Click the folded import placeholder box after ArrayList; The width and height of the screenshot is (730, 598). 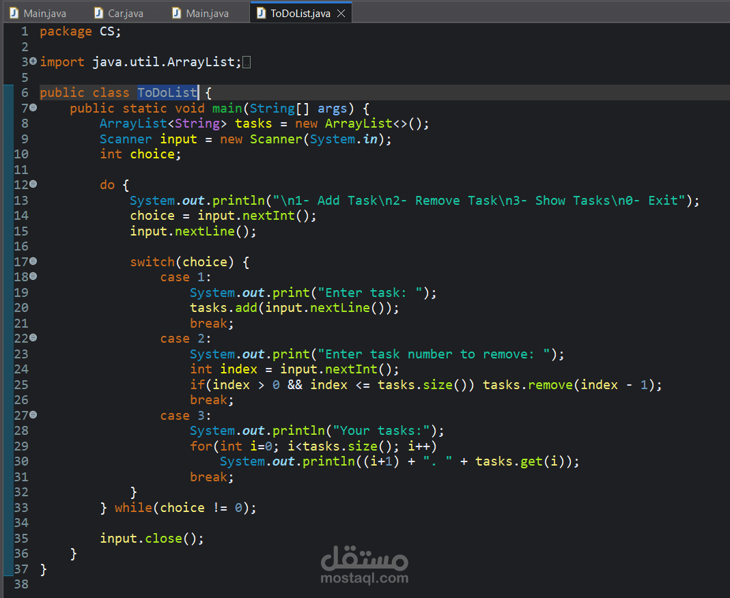(x=247, y=62)
